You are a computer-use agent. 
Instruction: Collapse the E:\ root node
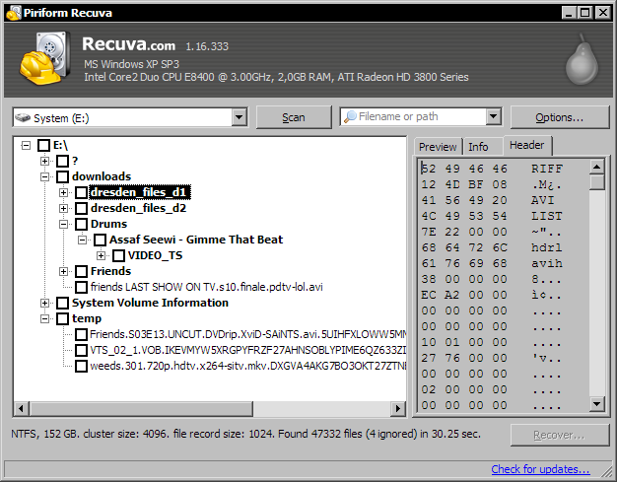[26, 146]
